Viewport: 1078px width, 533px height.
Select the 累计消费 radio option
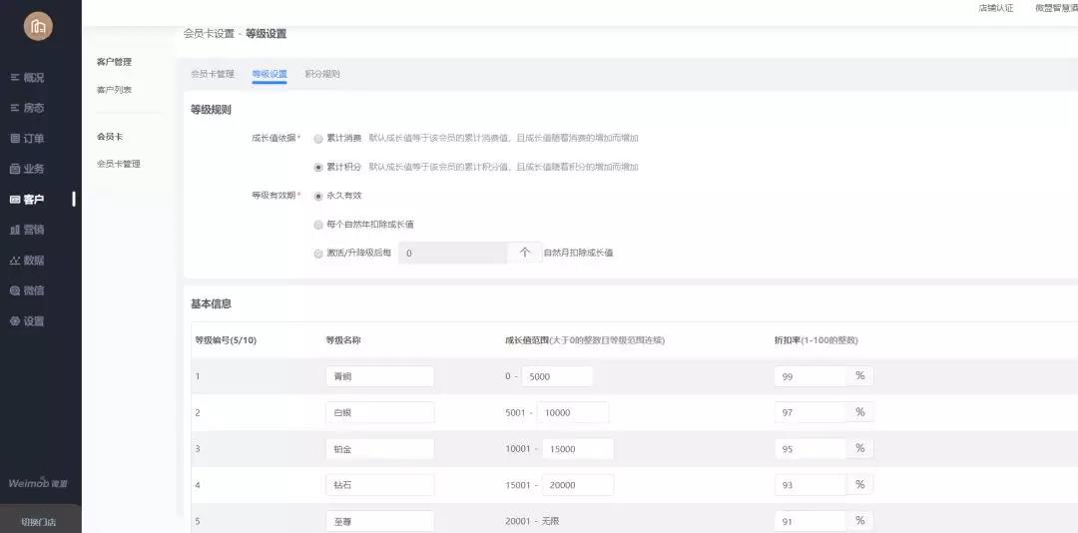pyautogui.click(x=318, y=138)
